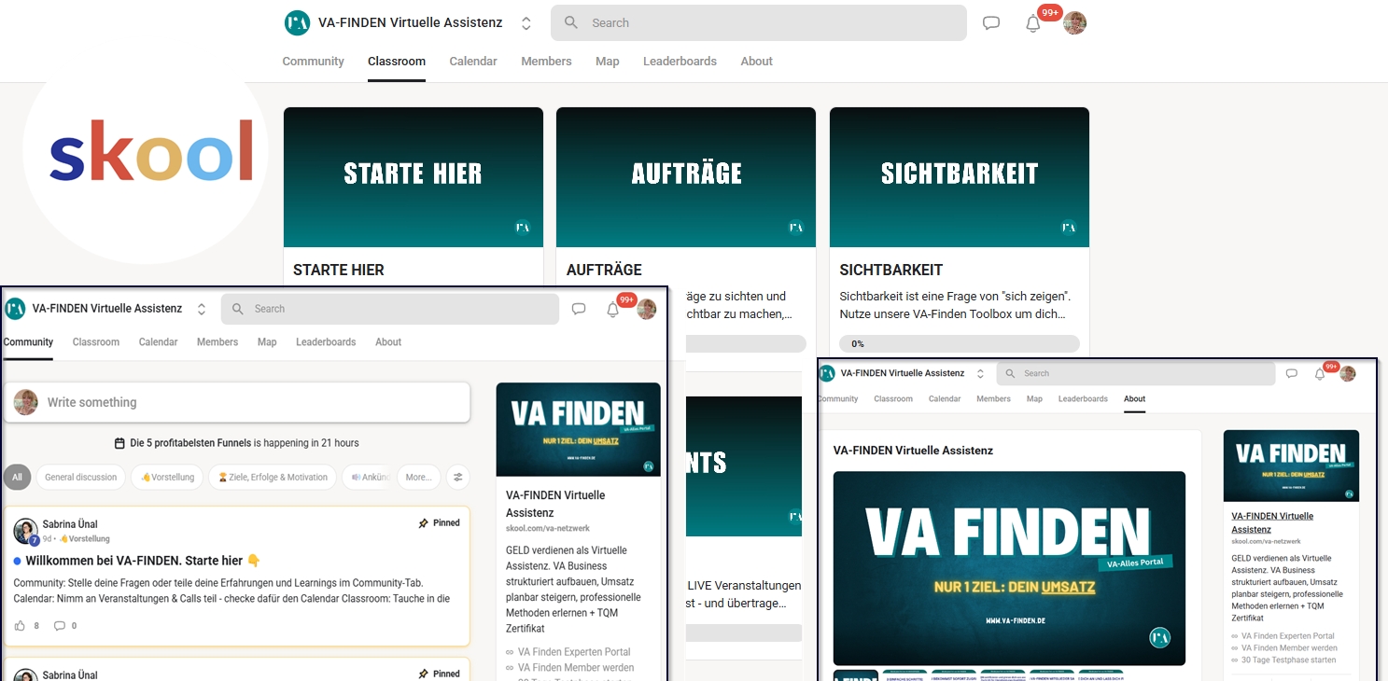Viewport: 1388px width, 681px height.
Task: Click the magnifier icon in the Community search bar
Action: (238, 309)
